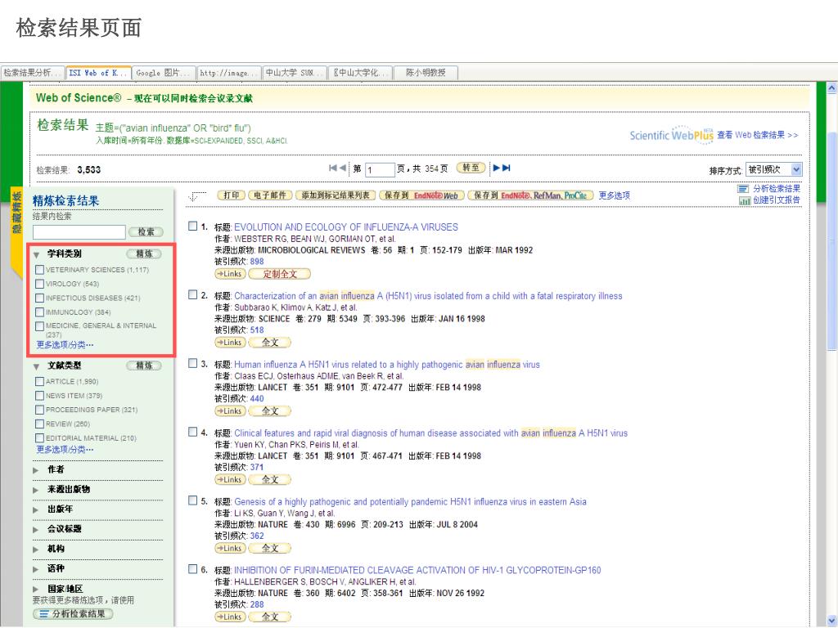
Task: Open cited count 898 link
Action: point(257,262)
